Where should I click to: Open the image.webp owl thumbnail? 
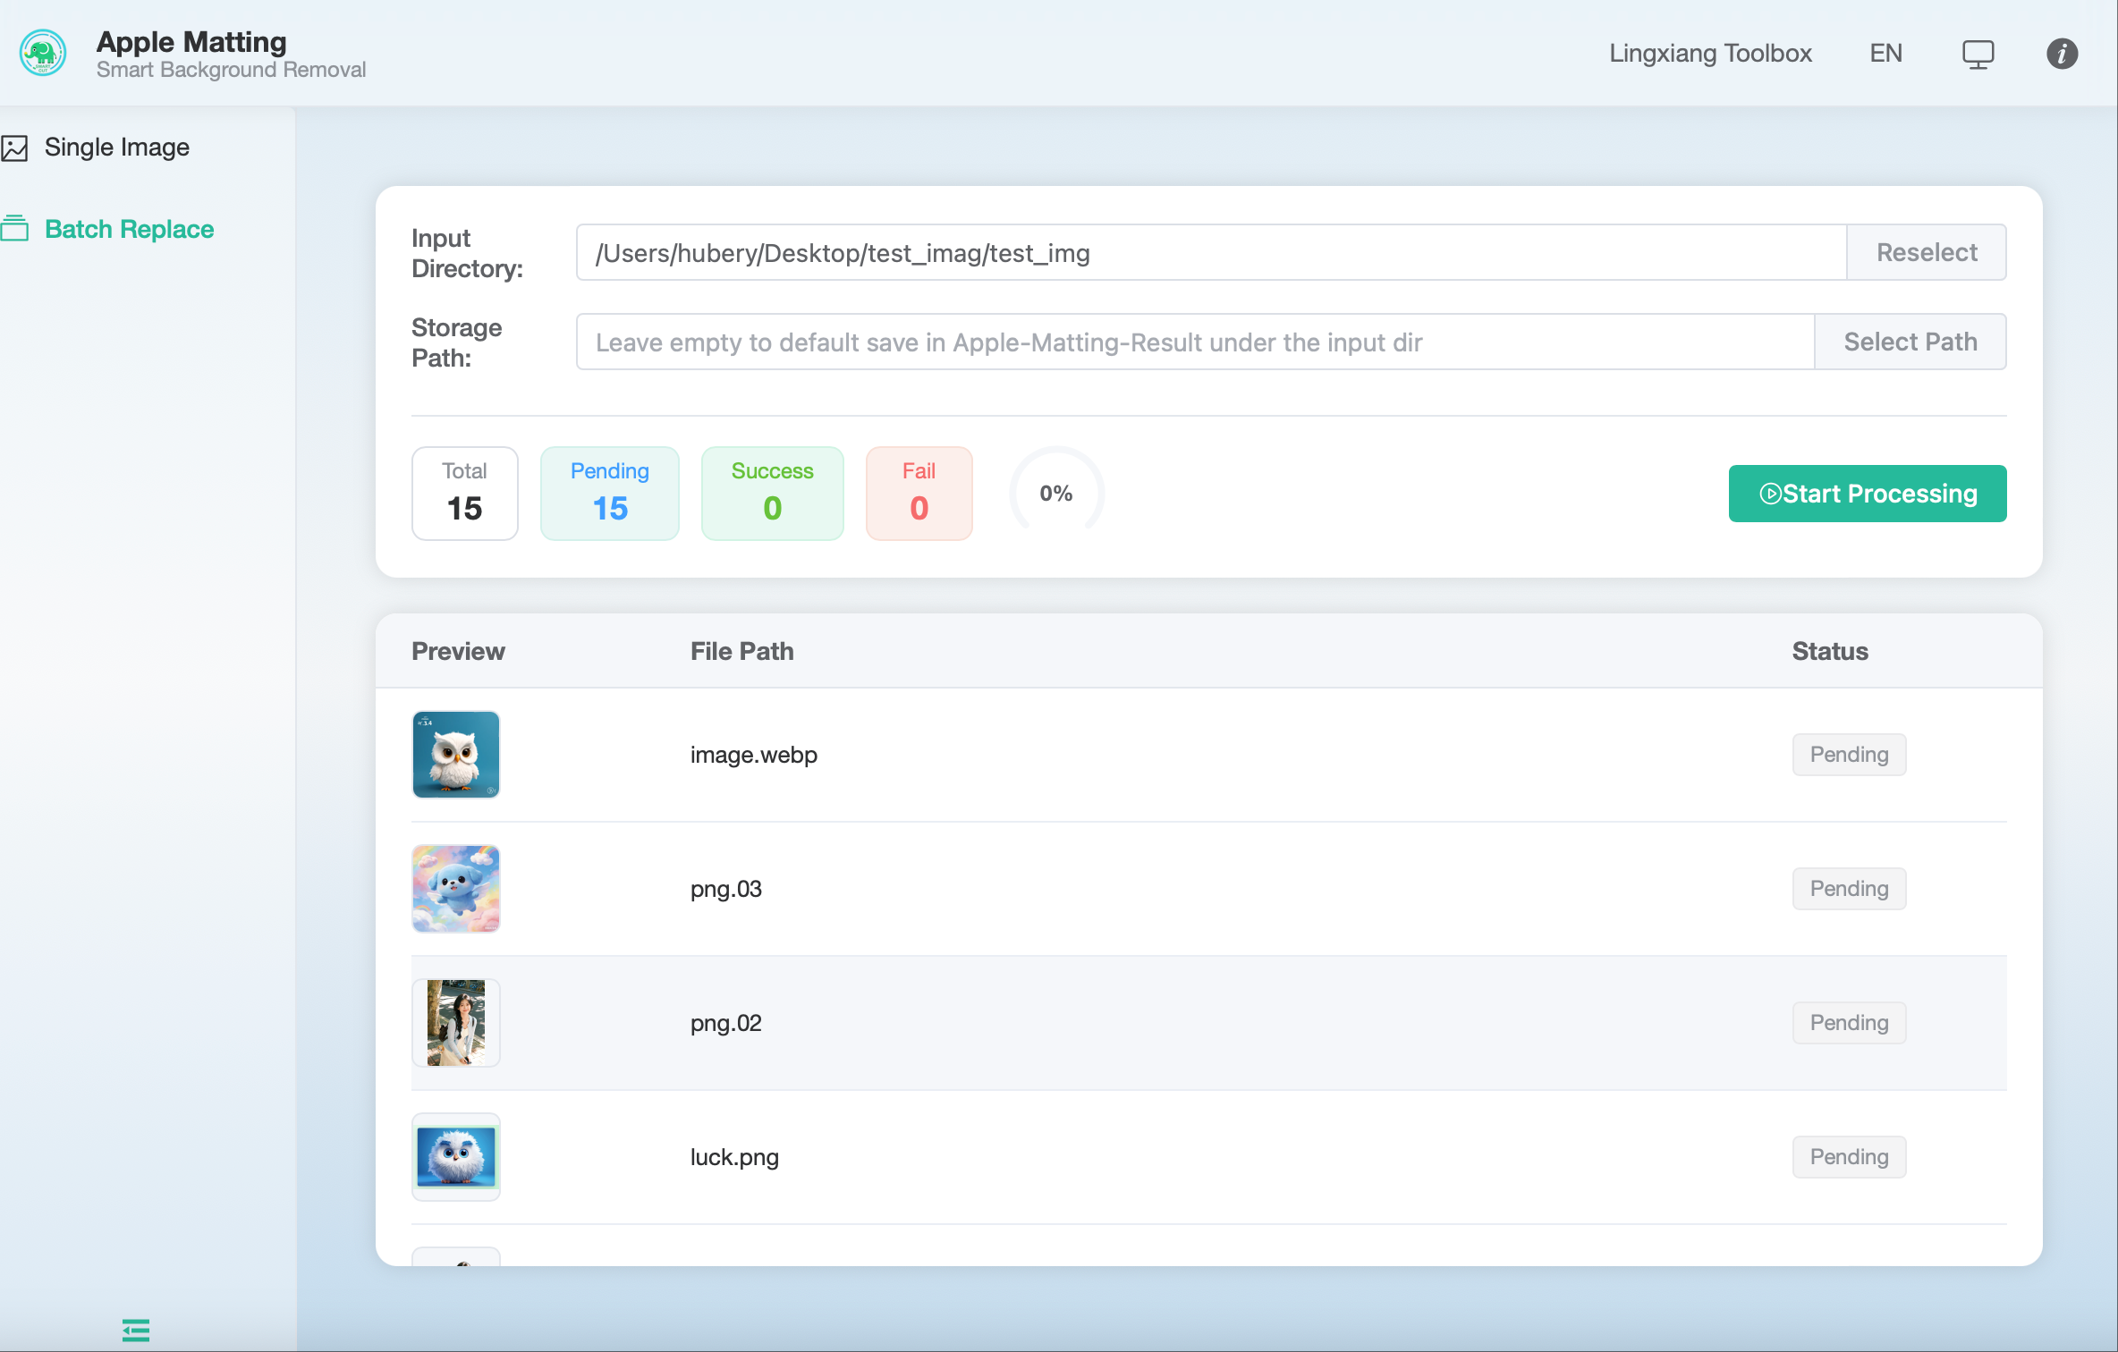(x=456, y=755)
